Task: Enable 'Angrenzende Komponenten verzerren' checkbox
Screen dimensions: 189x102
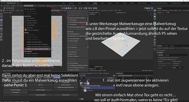Action: click(158, 58)
